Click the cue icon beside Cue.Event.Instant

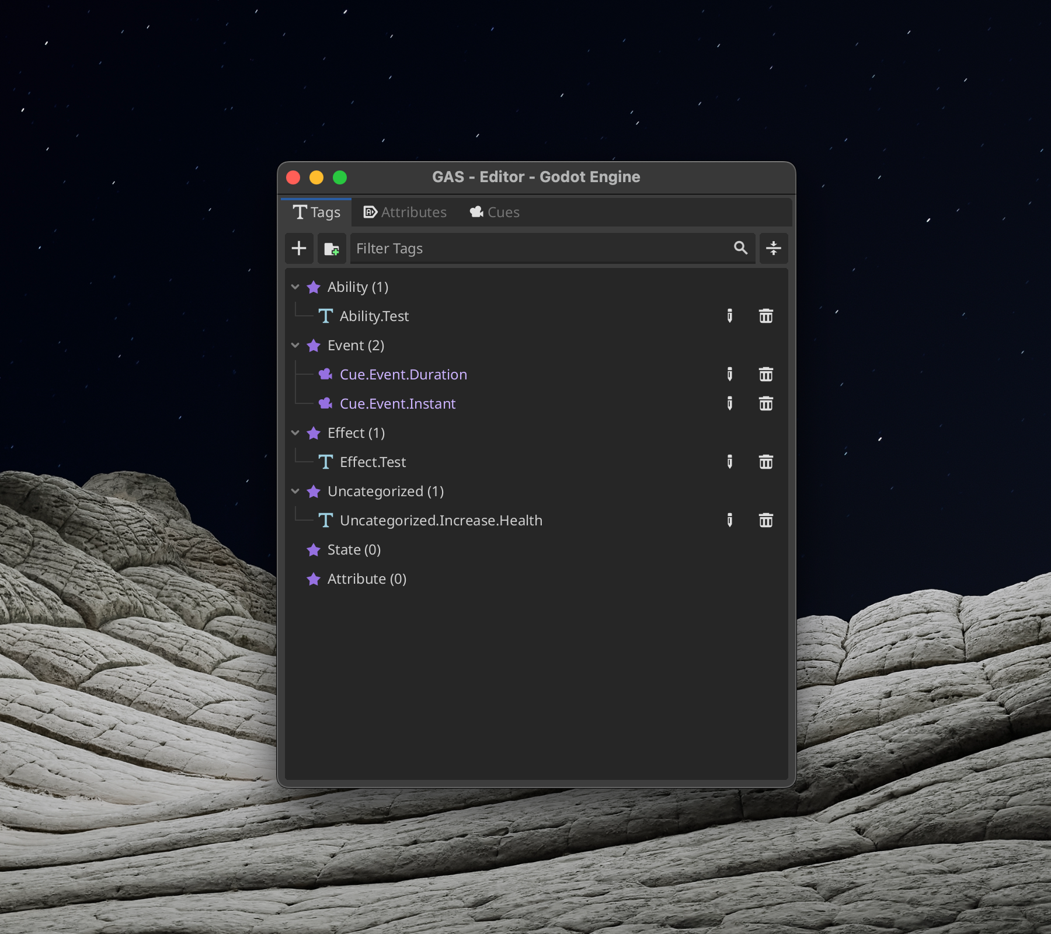click(326, 403)
